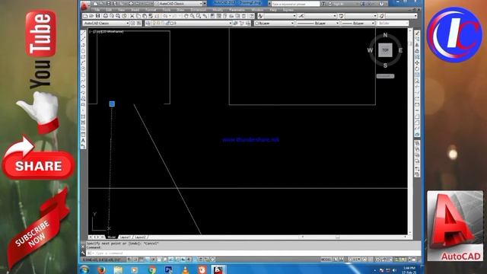Activate the Pan hand tool
Screen dimensions: 487x274
(186, 16)
